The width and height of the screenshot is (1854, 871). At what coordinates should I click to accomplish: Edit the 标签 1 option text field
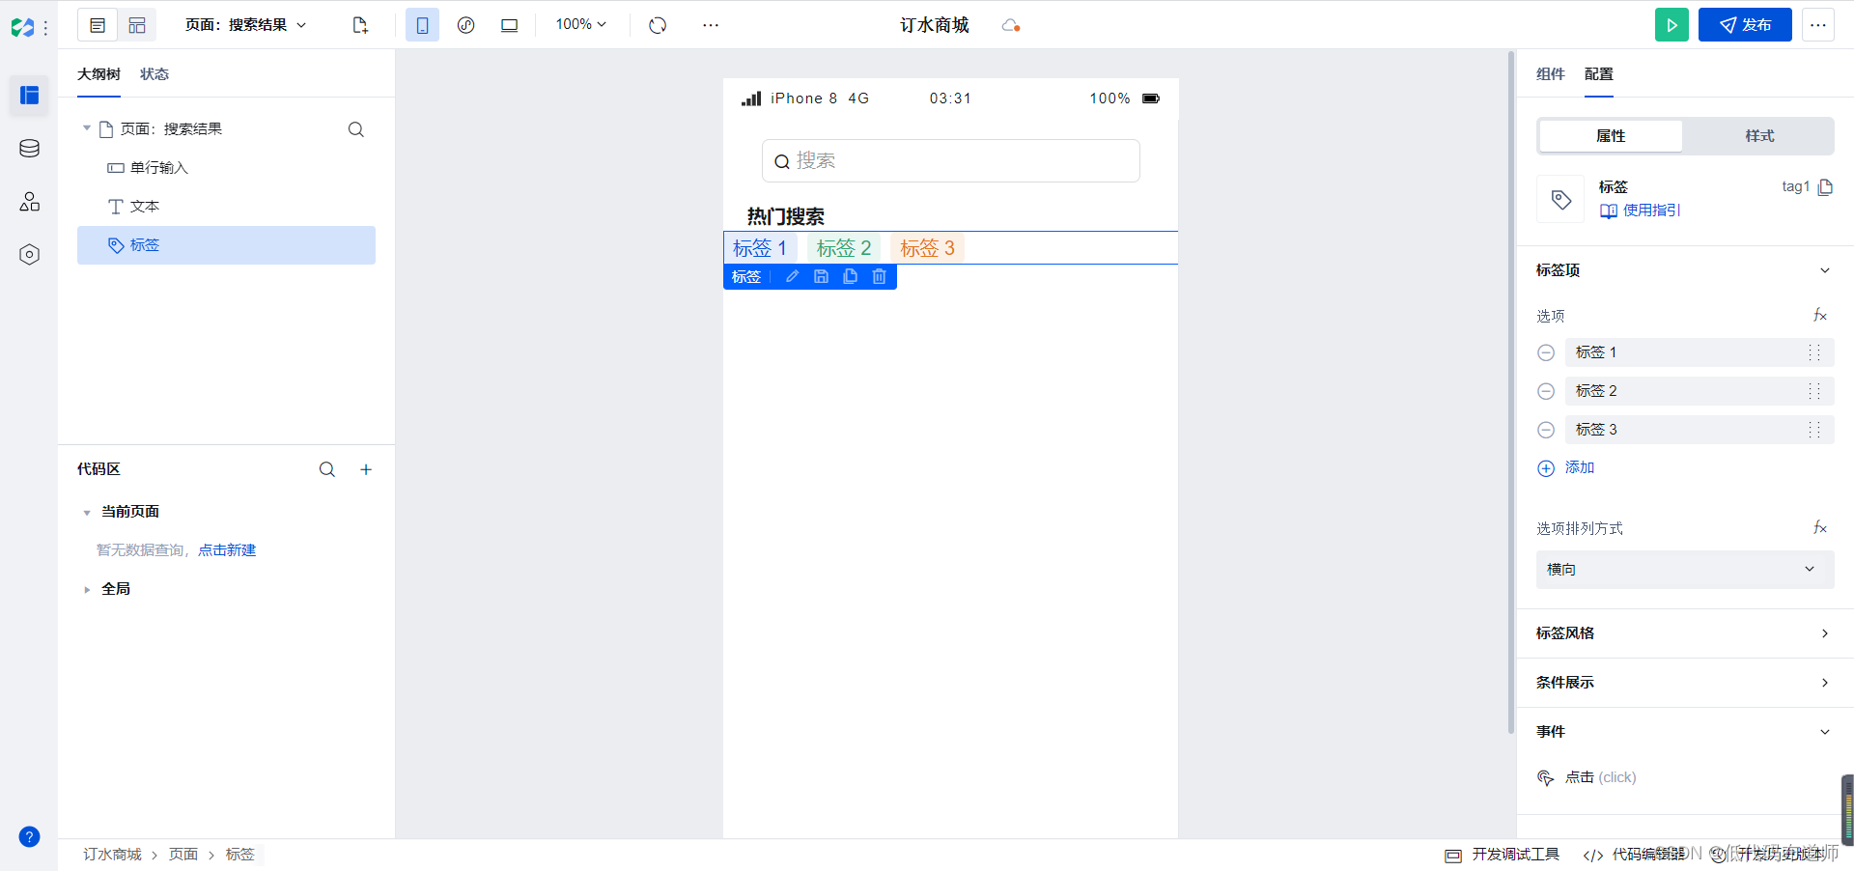(1684, 352)
